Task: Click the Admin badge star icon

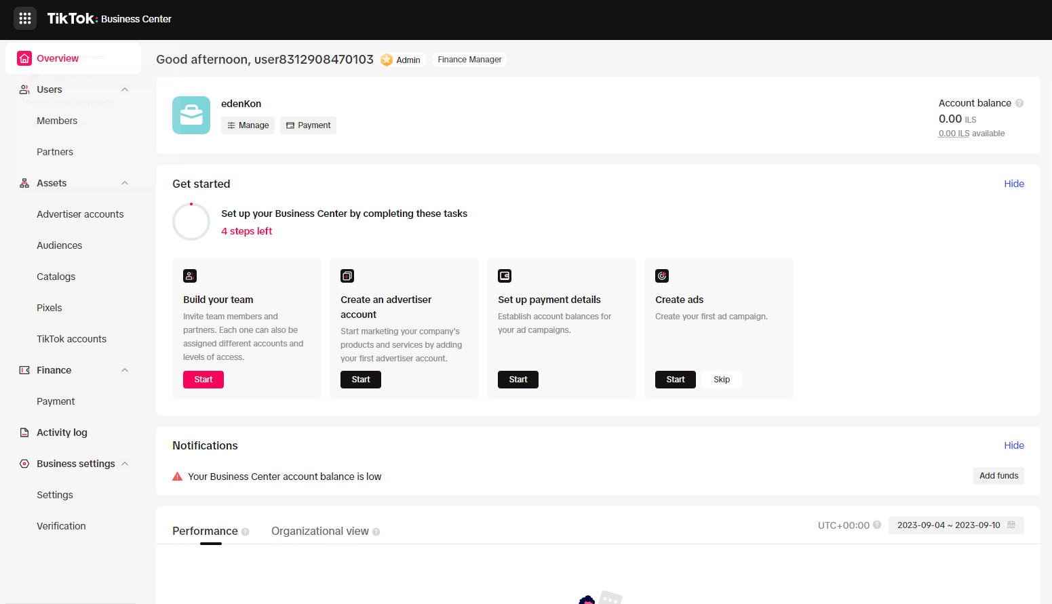Action: 387,60
